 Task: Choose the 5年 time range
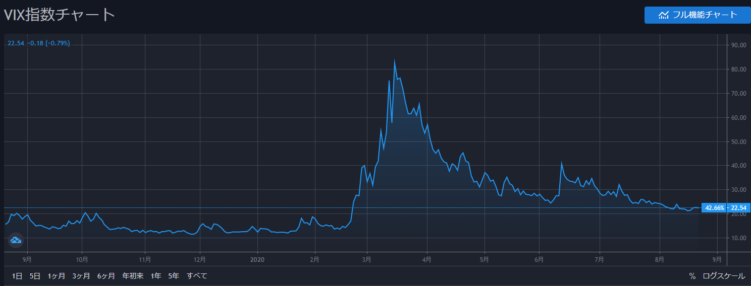point(174,276)
